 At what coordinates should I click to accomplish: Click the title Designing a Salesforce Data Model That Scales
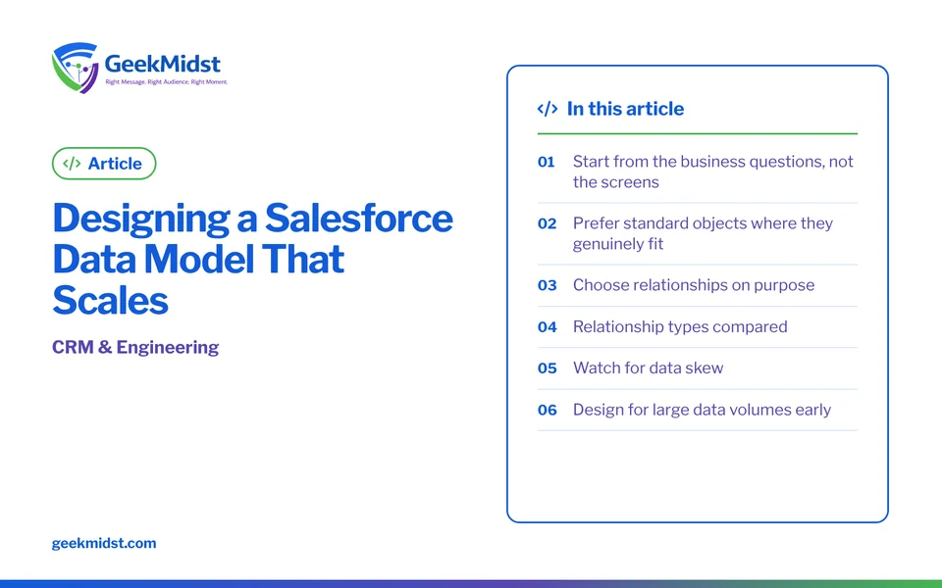[252, 259]
